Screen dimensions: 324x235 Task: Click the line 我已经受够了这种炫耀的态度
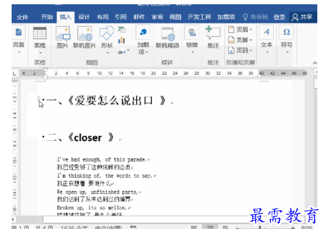(94, 167)
